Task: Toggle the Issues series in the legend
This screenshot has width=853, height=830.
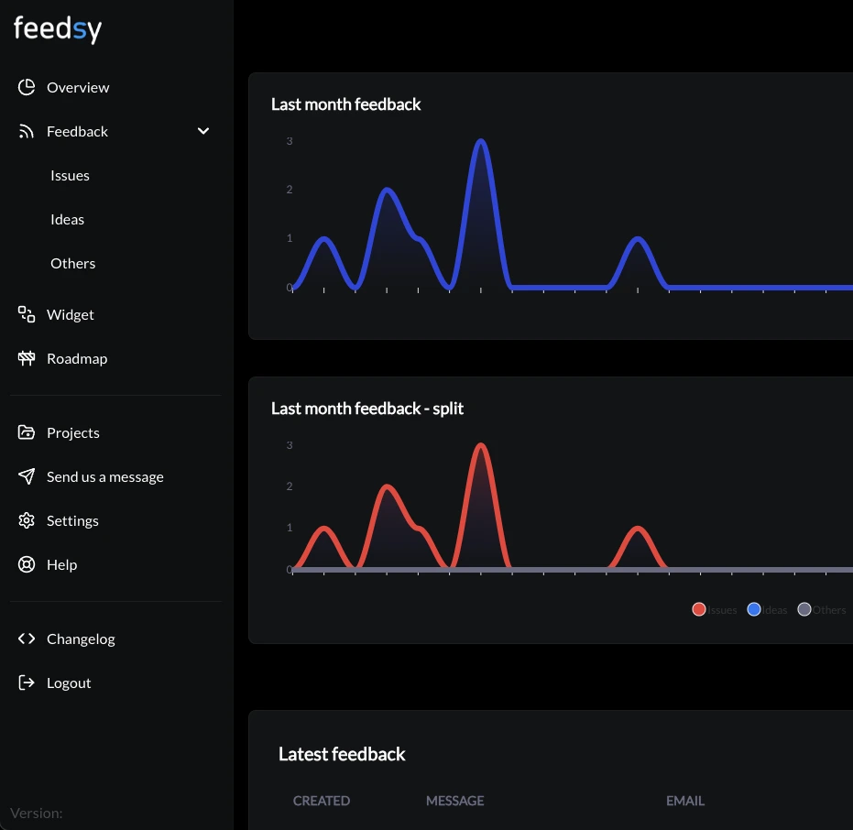Action: pyautogui.click(x=699, y=609)
